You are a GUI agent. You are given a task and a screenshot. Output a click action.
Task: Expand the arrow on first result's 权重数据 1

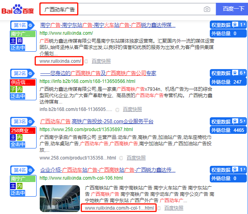click(244, 24)
